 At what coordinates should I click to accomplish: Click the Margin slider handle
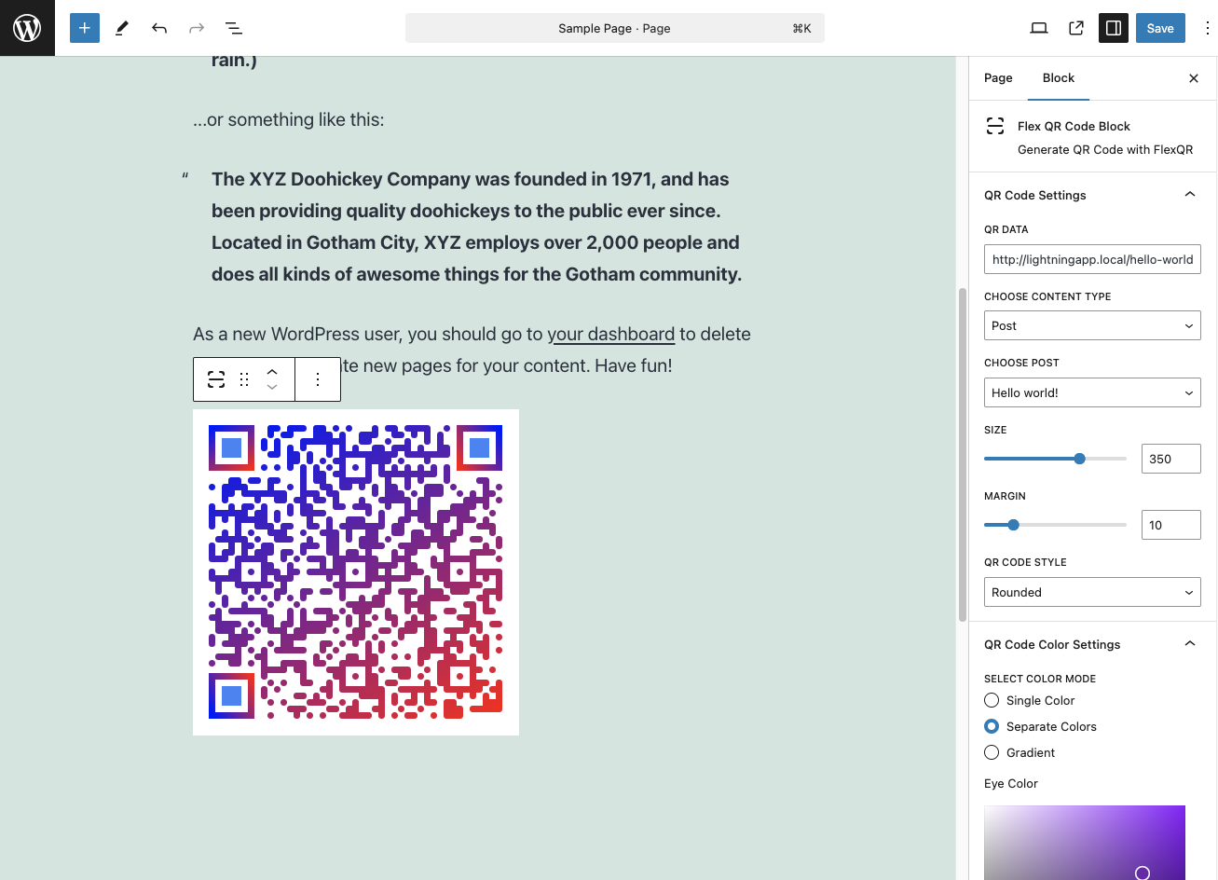click(x=1013, y=525)
